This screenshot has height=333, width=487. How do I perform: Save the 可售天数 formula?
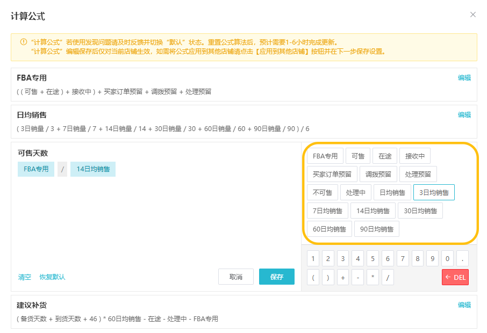[277, 276]
